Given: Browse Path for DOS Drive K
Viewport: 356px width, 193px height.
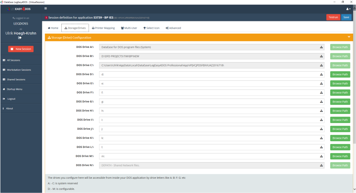Looking at the screenshot, I should coord(340,138).
